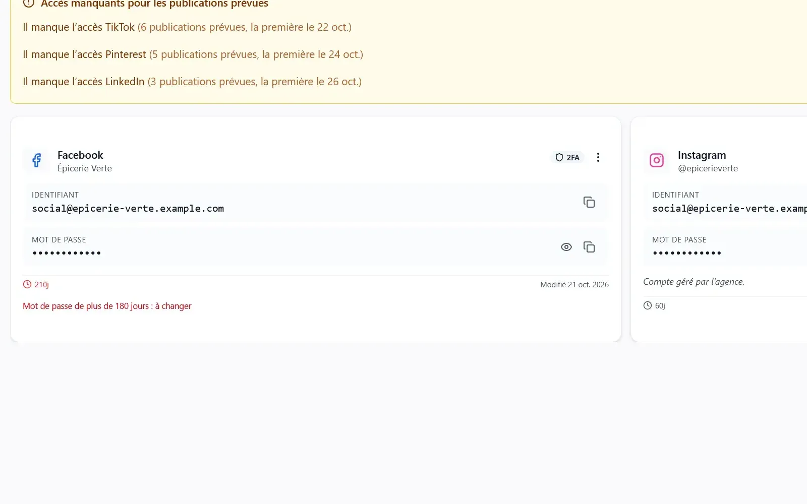
Task: Click the Instagram logo icon
Action: pos(657,160)
